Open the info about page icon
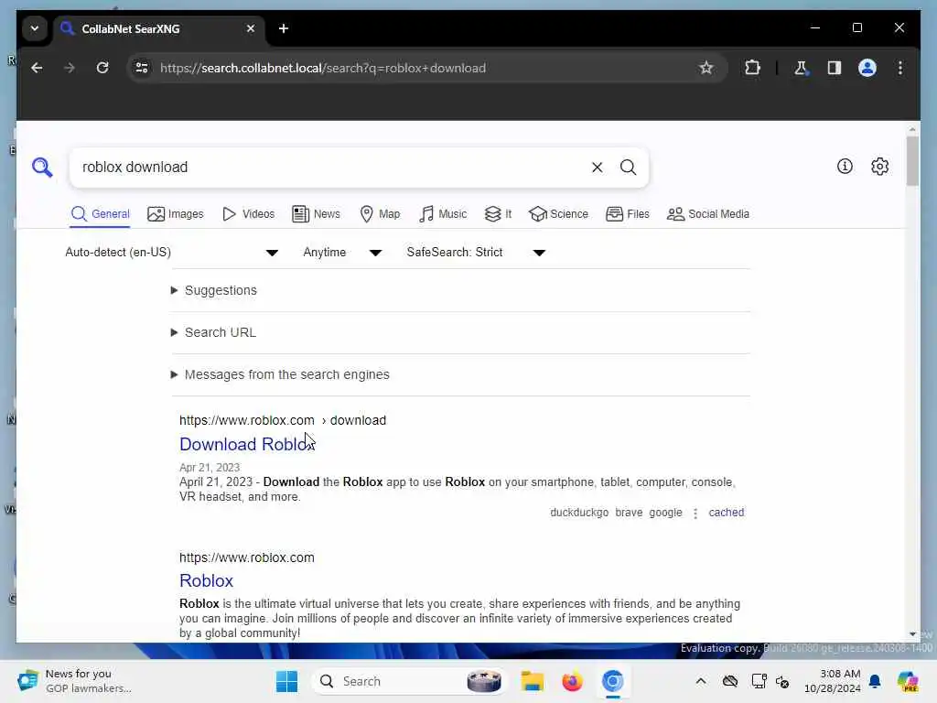The width and height of the screenshot is (937, 703). (845, 167)
